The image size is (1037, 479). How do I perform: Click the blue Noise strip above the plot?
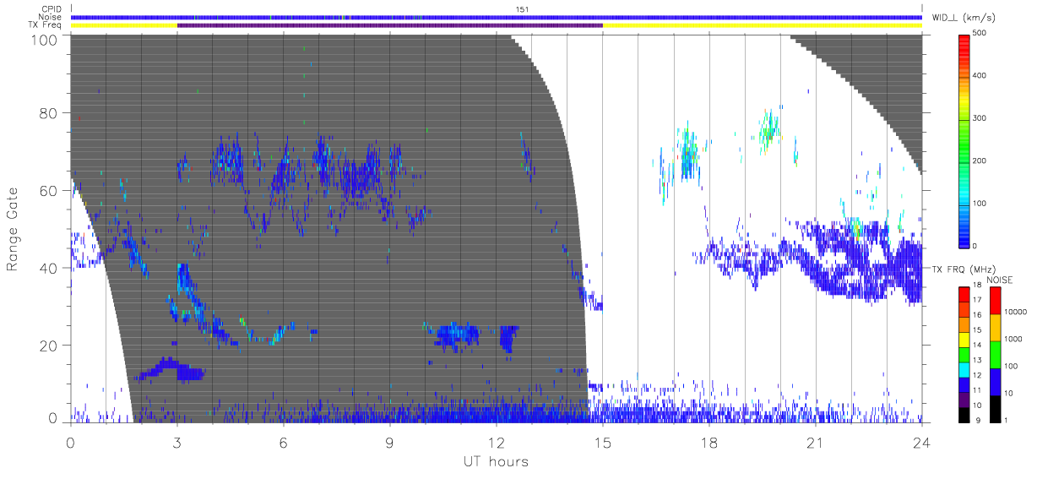[497, 17]
